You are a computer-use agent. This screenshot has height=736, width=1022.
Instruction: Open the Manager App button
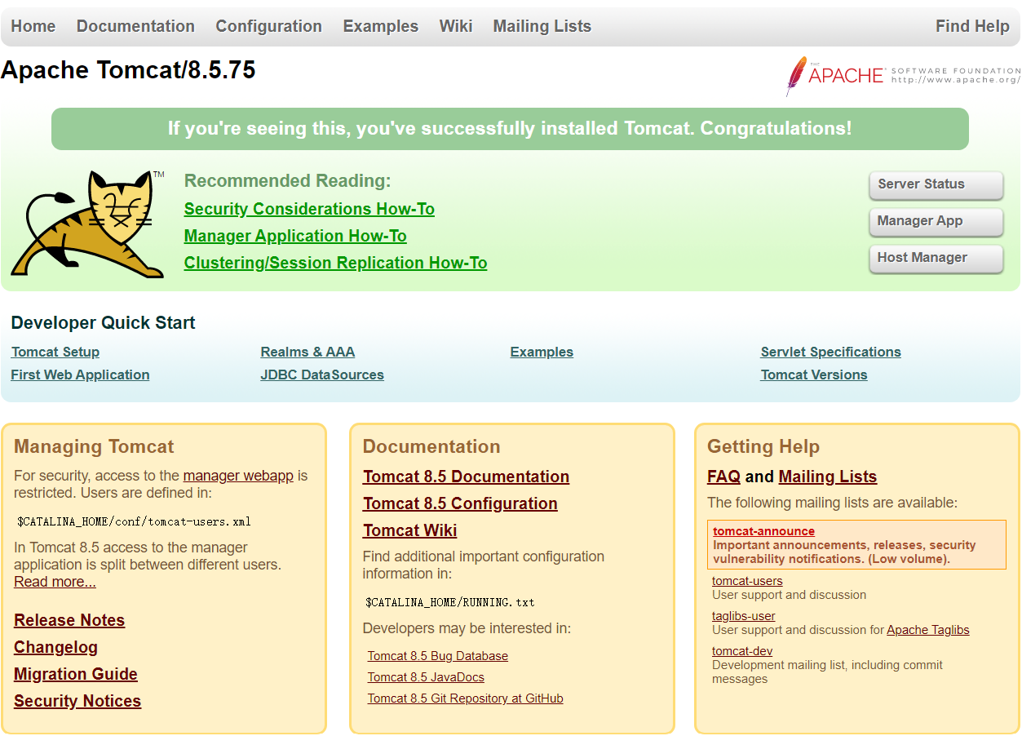936,222
